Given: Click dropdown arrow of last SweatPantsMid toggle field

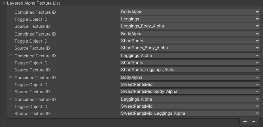Looking at the screenshot, I should pos(257,106).
